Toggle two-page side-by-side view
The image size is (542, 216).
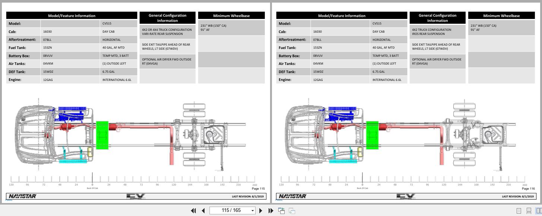pyautogui.click(x=539, y=211)
